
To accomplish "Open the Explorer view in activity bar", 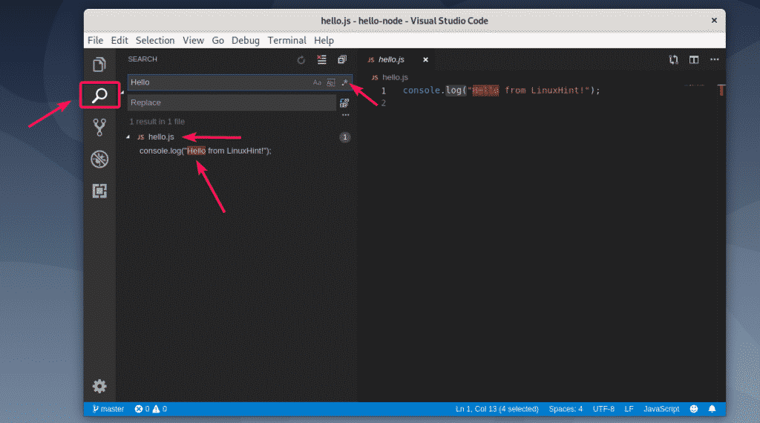I will point(99,64).
